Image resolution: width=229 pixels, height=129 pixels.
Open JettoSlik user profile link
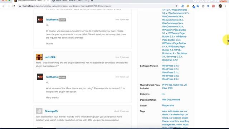(x=50, y=57)
